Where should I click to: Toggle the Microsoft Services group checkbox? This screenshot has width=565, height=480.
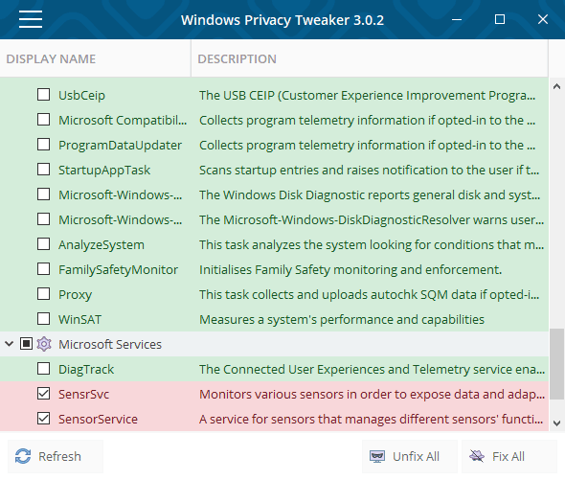(26, 344)
